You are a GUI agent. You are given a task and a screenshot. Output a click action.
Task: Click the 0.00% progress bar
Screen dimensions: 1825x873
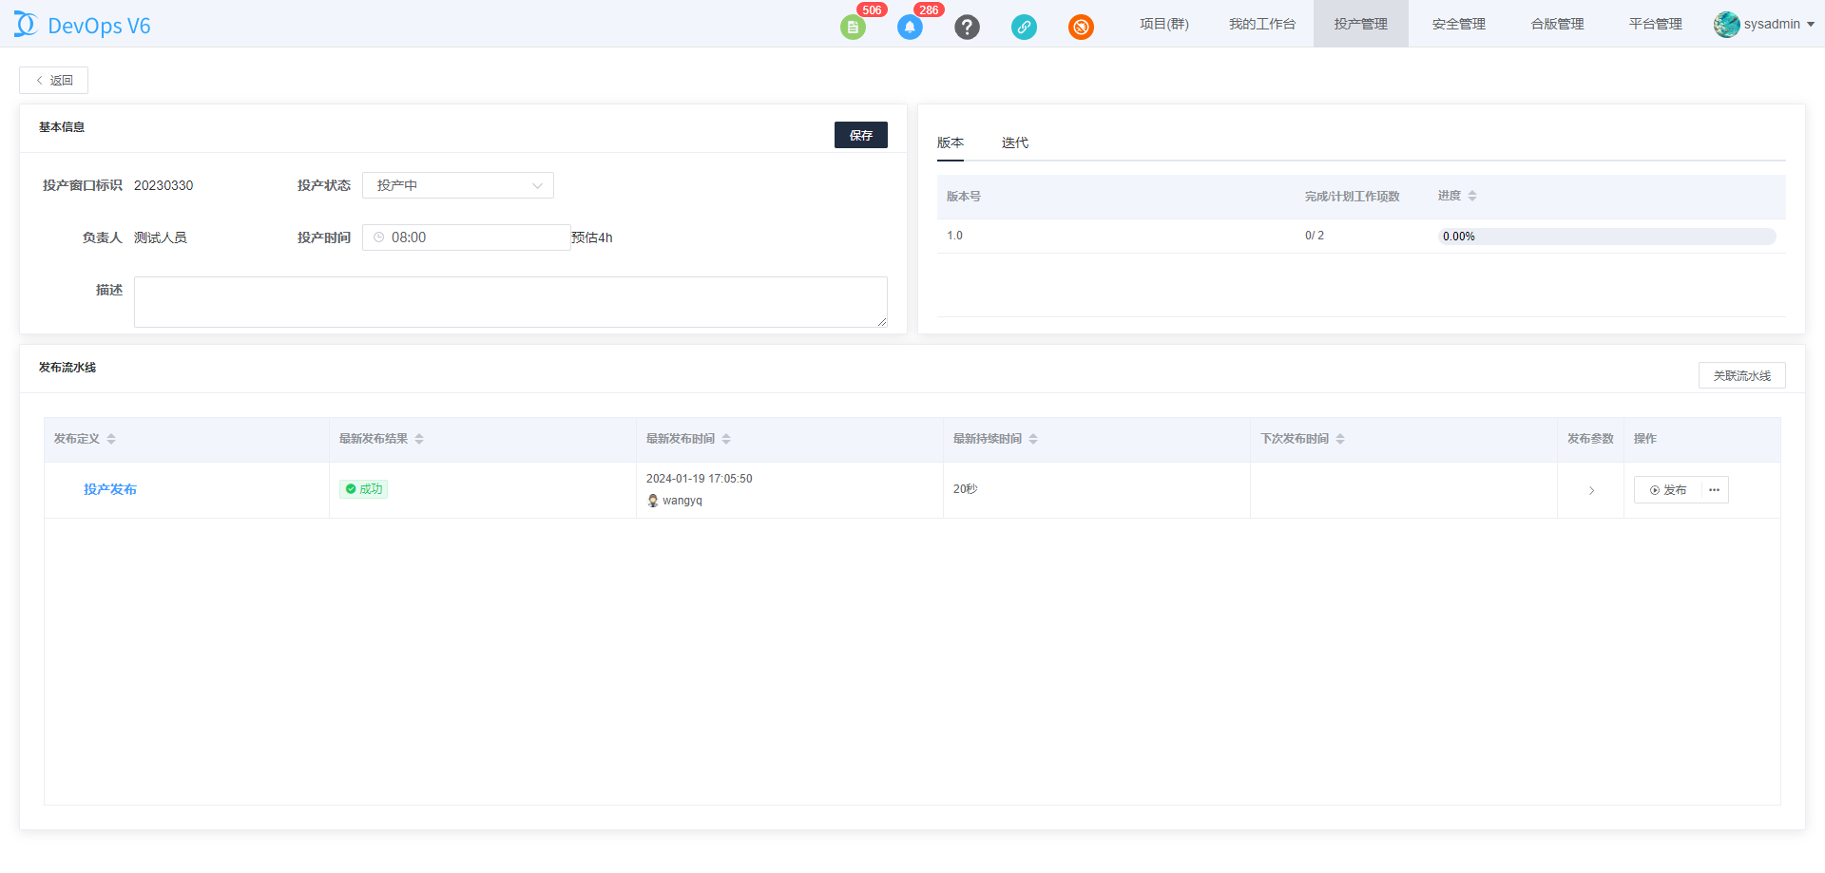coord(1606,237)
